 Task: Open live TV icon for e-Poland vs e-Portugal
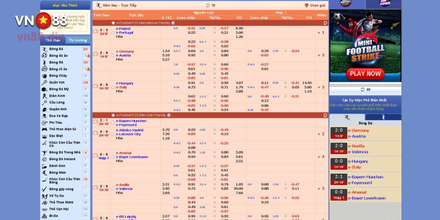[x=95, y=31]
